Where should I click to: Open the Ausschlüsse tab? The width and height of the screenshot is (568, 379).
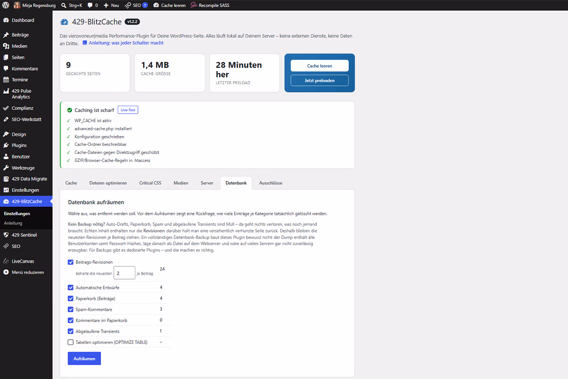pyautogui.click(x=271, y=183)
